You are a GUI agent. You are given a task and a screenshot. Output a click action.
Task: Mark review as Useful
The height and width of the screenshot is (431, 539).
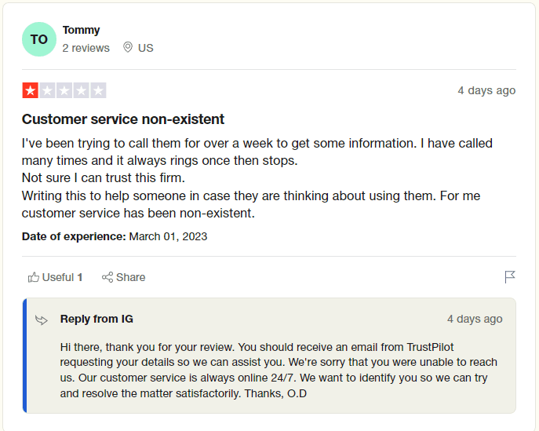[55, 277]
